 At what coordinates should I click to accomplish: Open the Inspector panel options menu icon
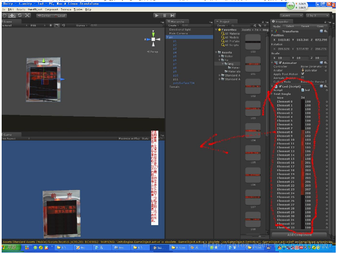click(x=329, y=22)
